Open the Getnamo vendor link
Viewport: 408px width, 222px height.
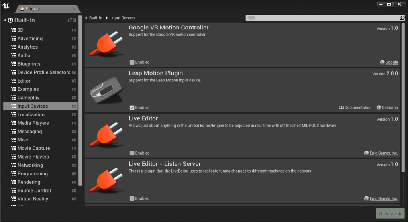pyautogui.click(x=390, y=108)
